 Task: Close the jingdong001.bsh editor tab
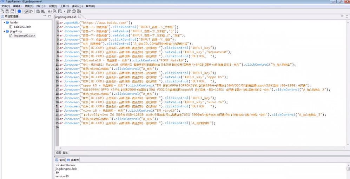[79, 17]
